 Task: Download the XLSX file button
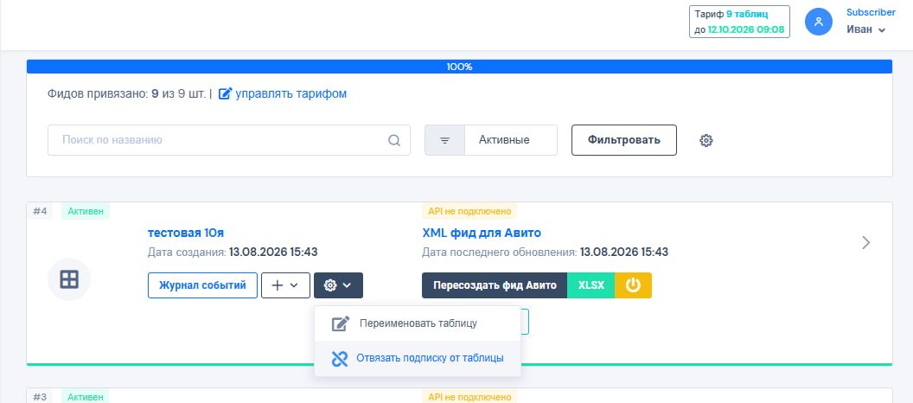(591, 285)
